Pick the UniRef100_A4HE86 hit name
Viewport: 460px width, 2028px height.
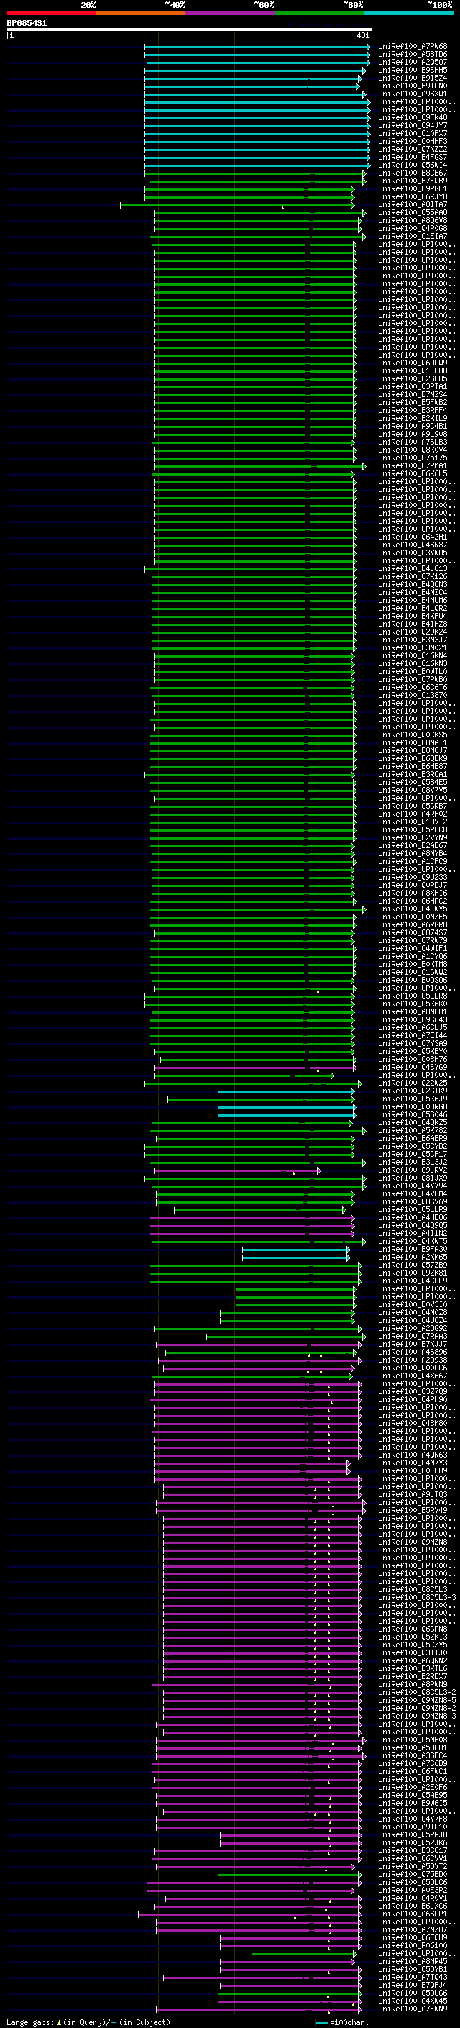413,1217
